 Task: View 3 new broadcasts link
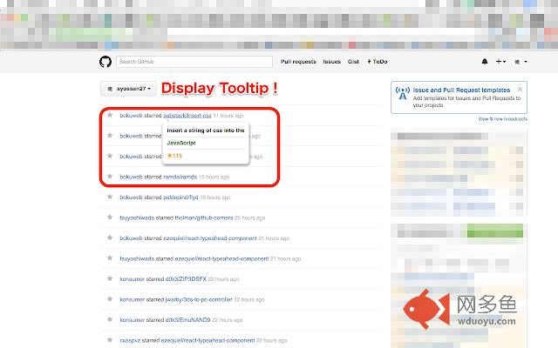pos(503,119)
